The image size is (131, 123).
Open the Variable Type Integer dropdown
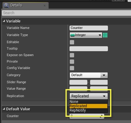point(86,35)
